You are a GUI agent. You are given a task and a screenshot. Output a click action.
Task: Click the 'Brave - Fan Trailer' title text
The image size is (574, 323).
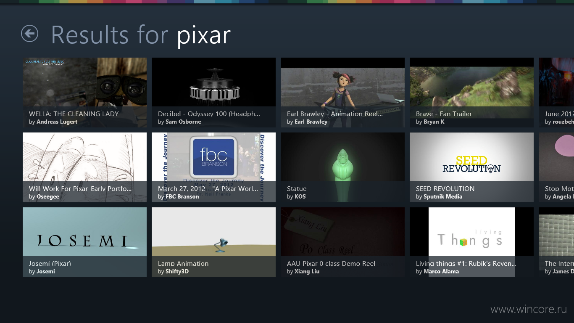tap(444, 114)
